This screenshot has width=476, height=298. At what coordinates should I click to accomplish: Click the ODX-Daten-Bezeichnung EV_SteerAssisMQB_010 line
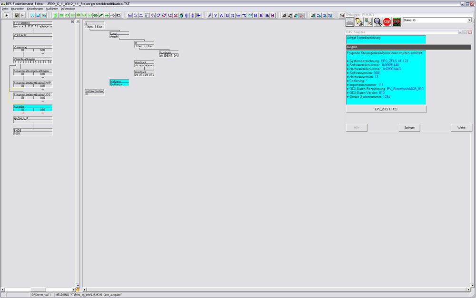[385, 89]
